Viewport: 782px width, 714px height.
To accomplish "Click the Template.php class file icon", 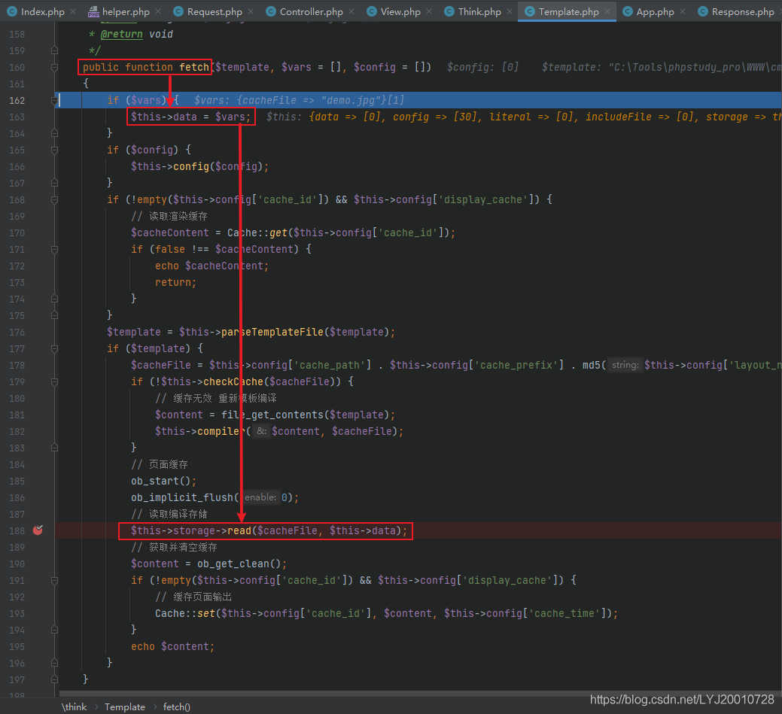I will [530, 11].
